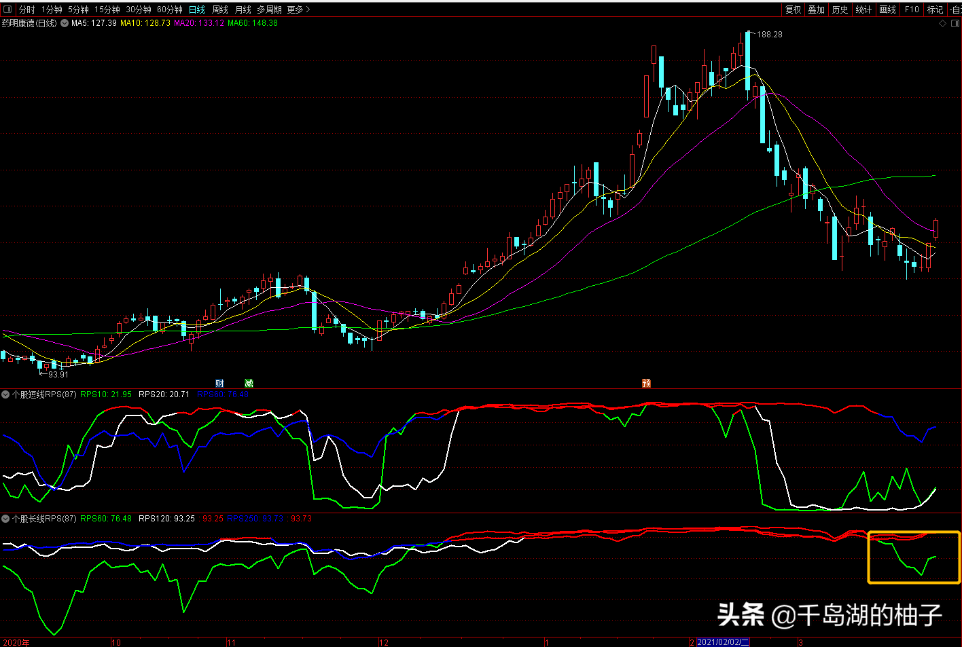The image size is (962, 647).
Task: Switch to the 15分钟 period tab
Action: [x=107, y=10]
